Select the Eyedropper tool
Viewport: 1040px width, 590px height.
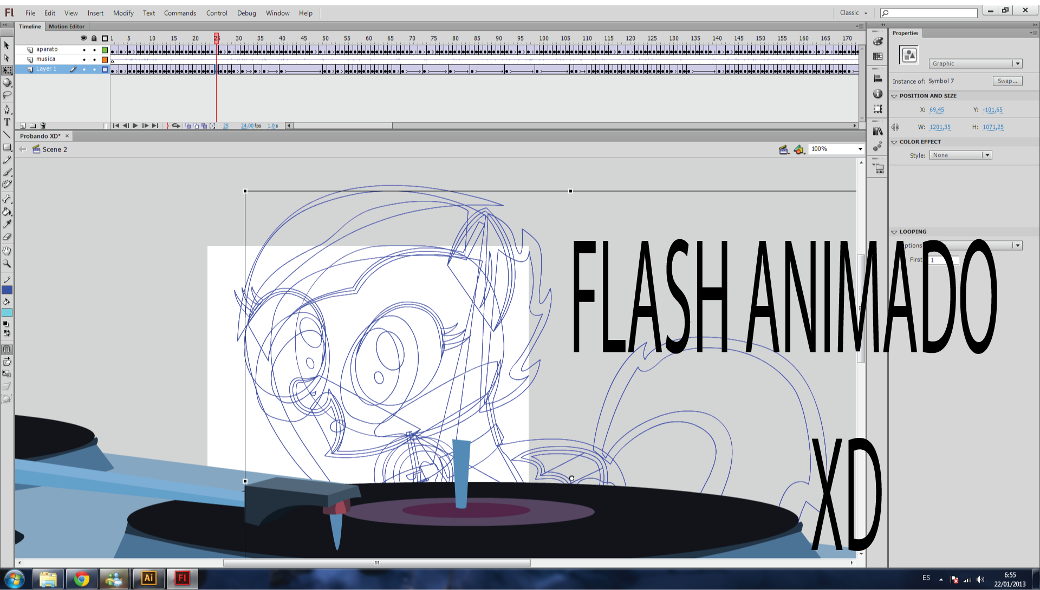click(x=6, y=224)
